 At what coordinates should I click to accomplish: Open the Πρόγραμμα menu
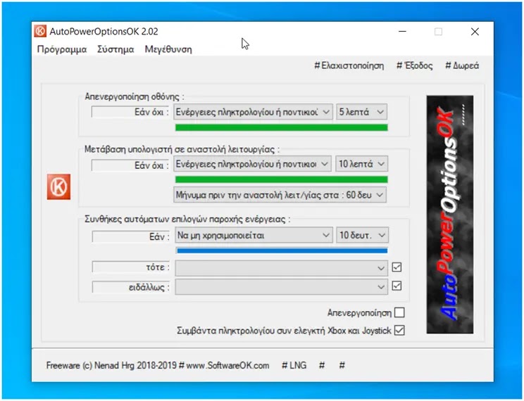coord(62,49)
